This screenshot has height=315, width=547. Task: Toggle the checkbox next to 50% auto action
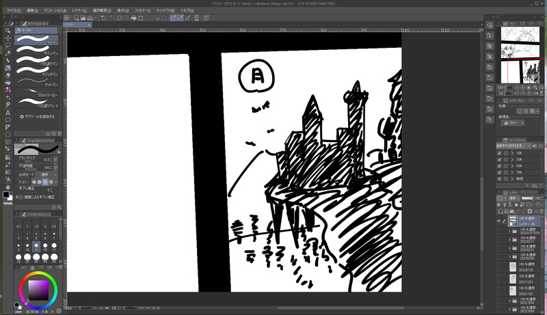500,166
